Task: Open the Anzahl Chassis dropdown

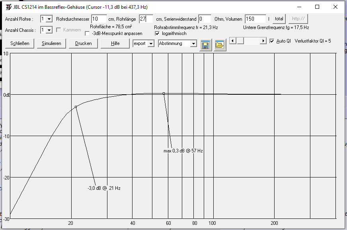Action: tap(49, 30)
